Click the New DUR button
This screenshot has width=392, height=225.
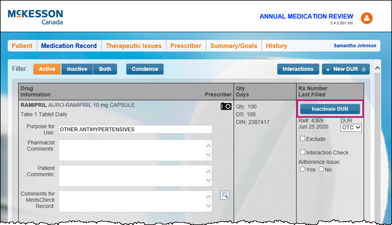pos(345,69)
